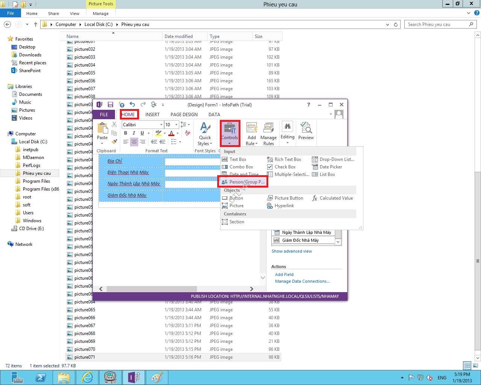Open the font size dropdown
The width and height of the screenshot is (481, 385).
176,125
